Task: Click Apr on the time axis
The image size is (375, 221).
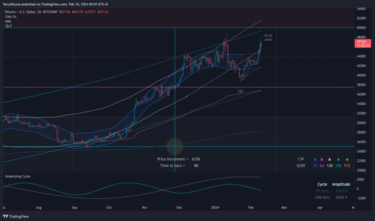Action: pos(320,208)
